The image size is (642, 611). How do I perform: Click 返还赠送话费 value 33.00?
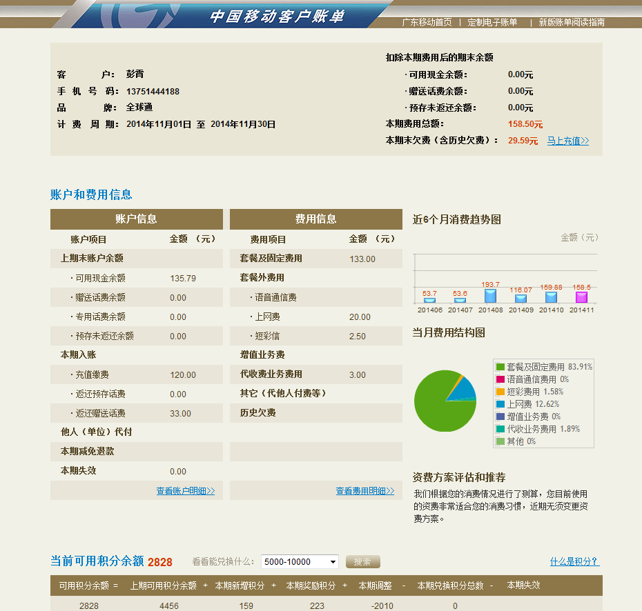pyautogui.click(x=181, y=414)
